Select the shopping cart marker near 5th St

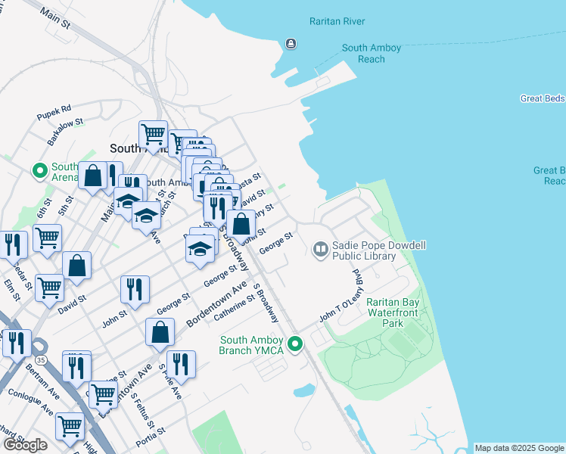(x=48, y=238)
